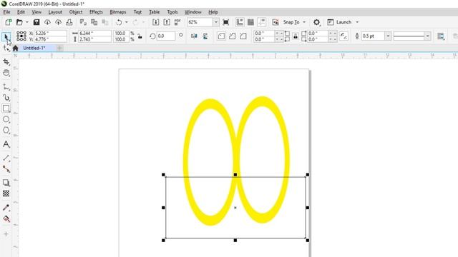The width and height of the screenshot is (458, 257).
Task: Expand the line style dropdown
Action: (428, 36)
